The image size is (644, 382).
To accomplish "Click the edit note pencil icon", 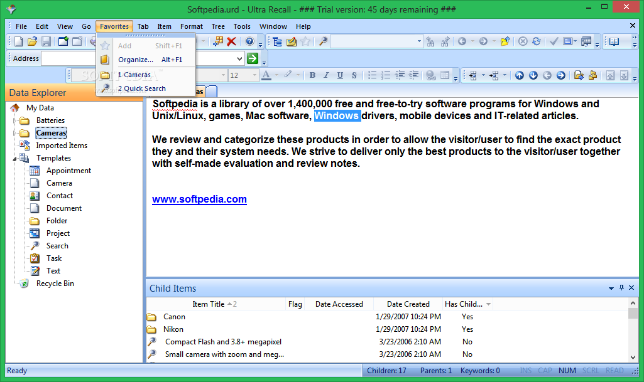I will coord(292,41).
